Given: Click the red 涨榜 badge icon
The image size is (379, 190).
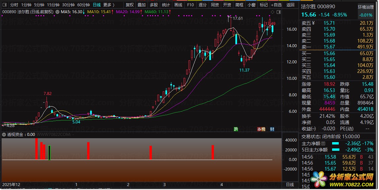Looking at the screenshot, I should 261,129.
